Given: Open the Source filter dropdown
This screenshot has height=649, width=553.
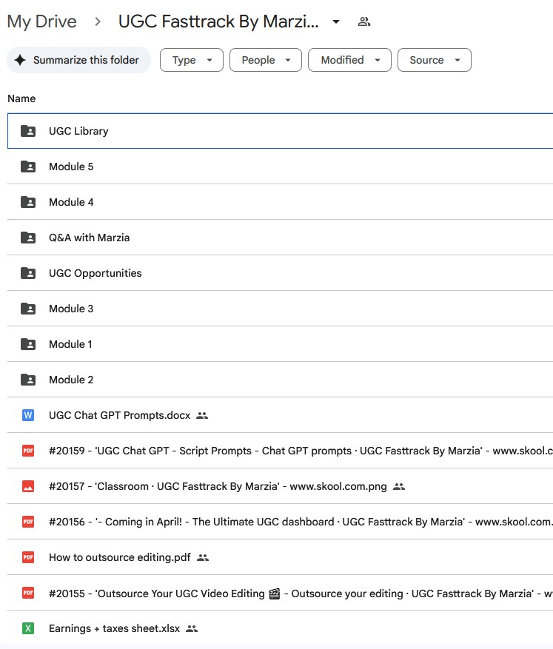Looking at the screenshot, I should 435,60.
